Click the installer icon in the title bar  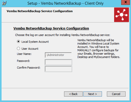pos(4,3)
